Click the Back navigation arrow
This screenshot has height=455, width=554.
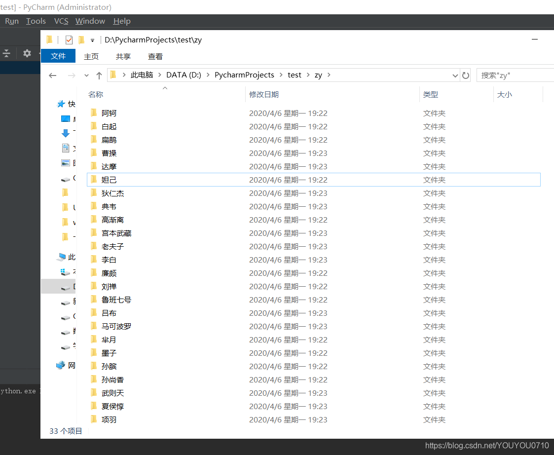[53, 75]
